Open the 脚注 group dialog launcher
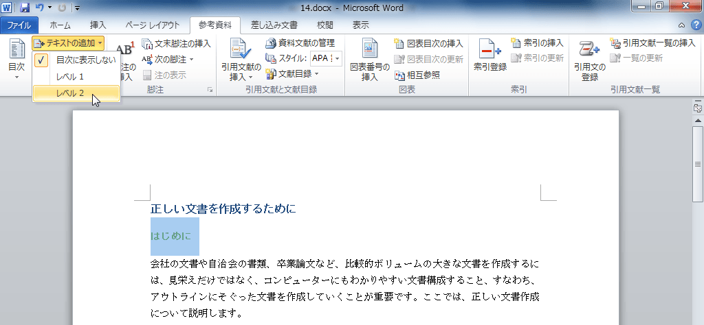 pyautogui.click(x=210, y=90)
